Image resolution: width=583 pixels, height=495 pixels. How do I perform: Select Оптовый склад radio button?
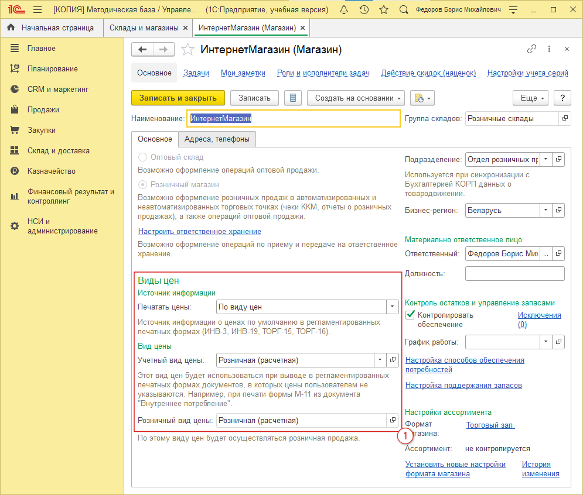pyautogui.click(x=142, y=157)
